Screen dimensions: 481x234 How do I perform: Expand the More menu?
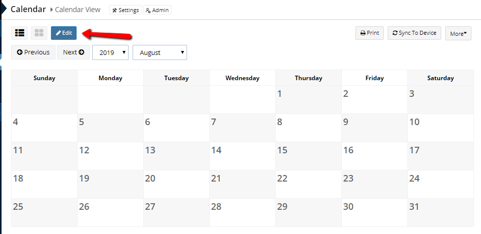click(x=458, y=33)
